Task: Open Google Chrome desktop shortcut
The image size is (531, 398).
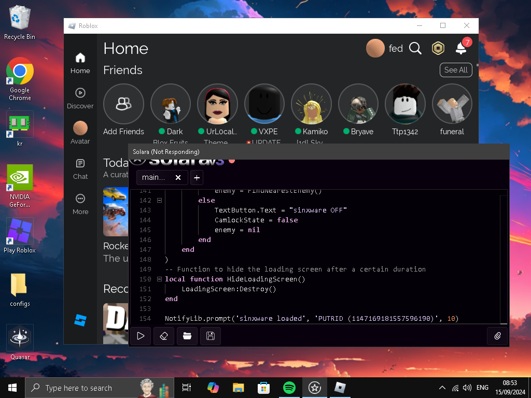Action: click(20, 79)
